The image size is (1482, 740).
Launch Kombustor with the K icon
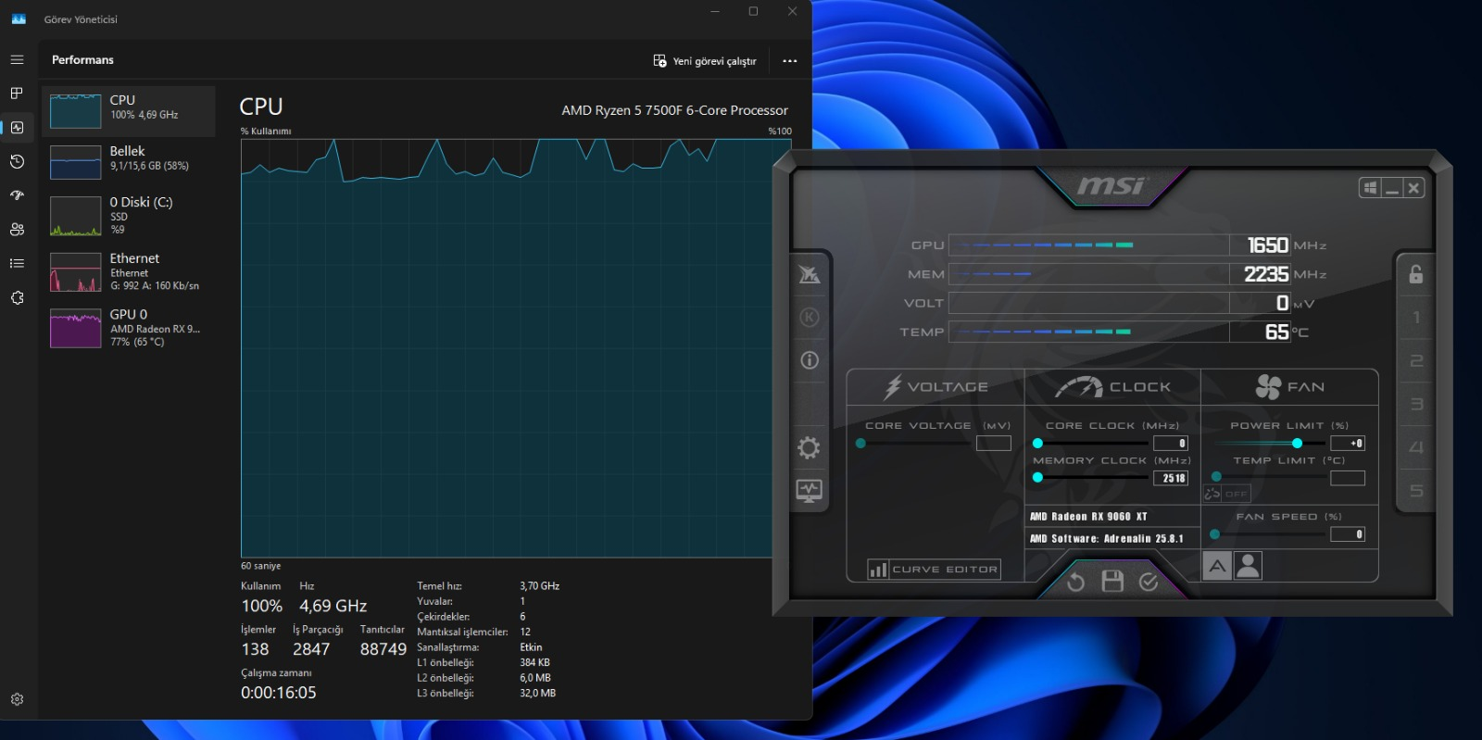pos(809,318)
